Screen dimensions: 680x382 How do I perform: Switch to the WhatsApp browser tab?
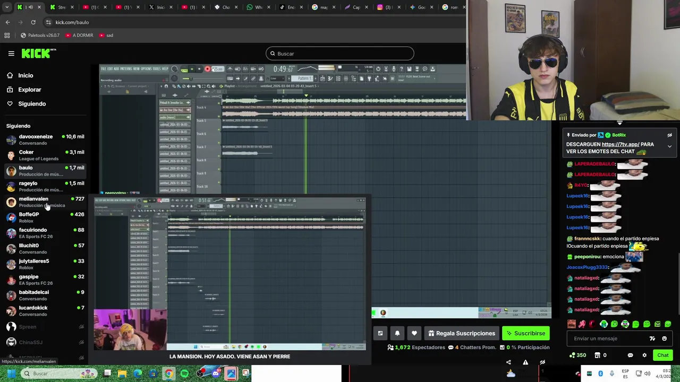(258, 7)
